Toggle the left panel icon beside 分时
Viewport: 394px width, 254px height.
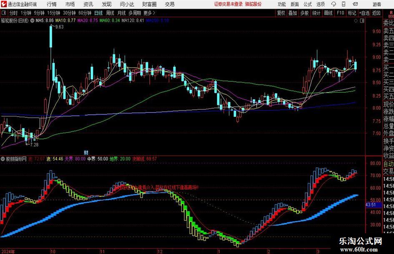[x=4, y=13]
